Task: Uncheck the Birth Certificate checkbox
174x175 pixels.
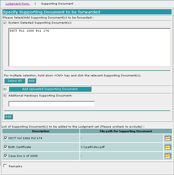Action: (6, 147)
